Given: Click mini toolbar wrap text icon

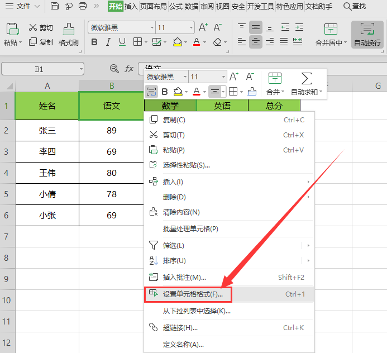Looking at the screenshot, I should [x=151, y=92].
